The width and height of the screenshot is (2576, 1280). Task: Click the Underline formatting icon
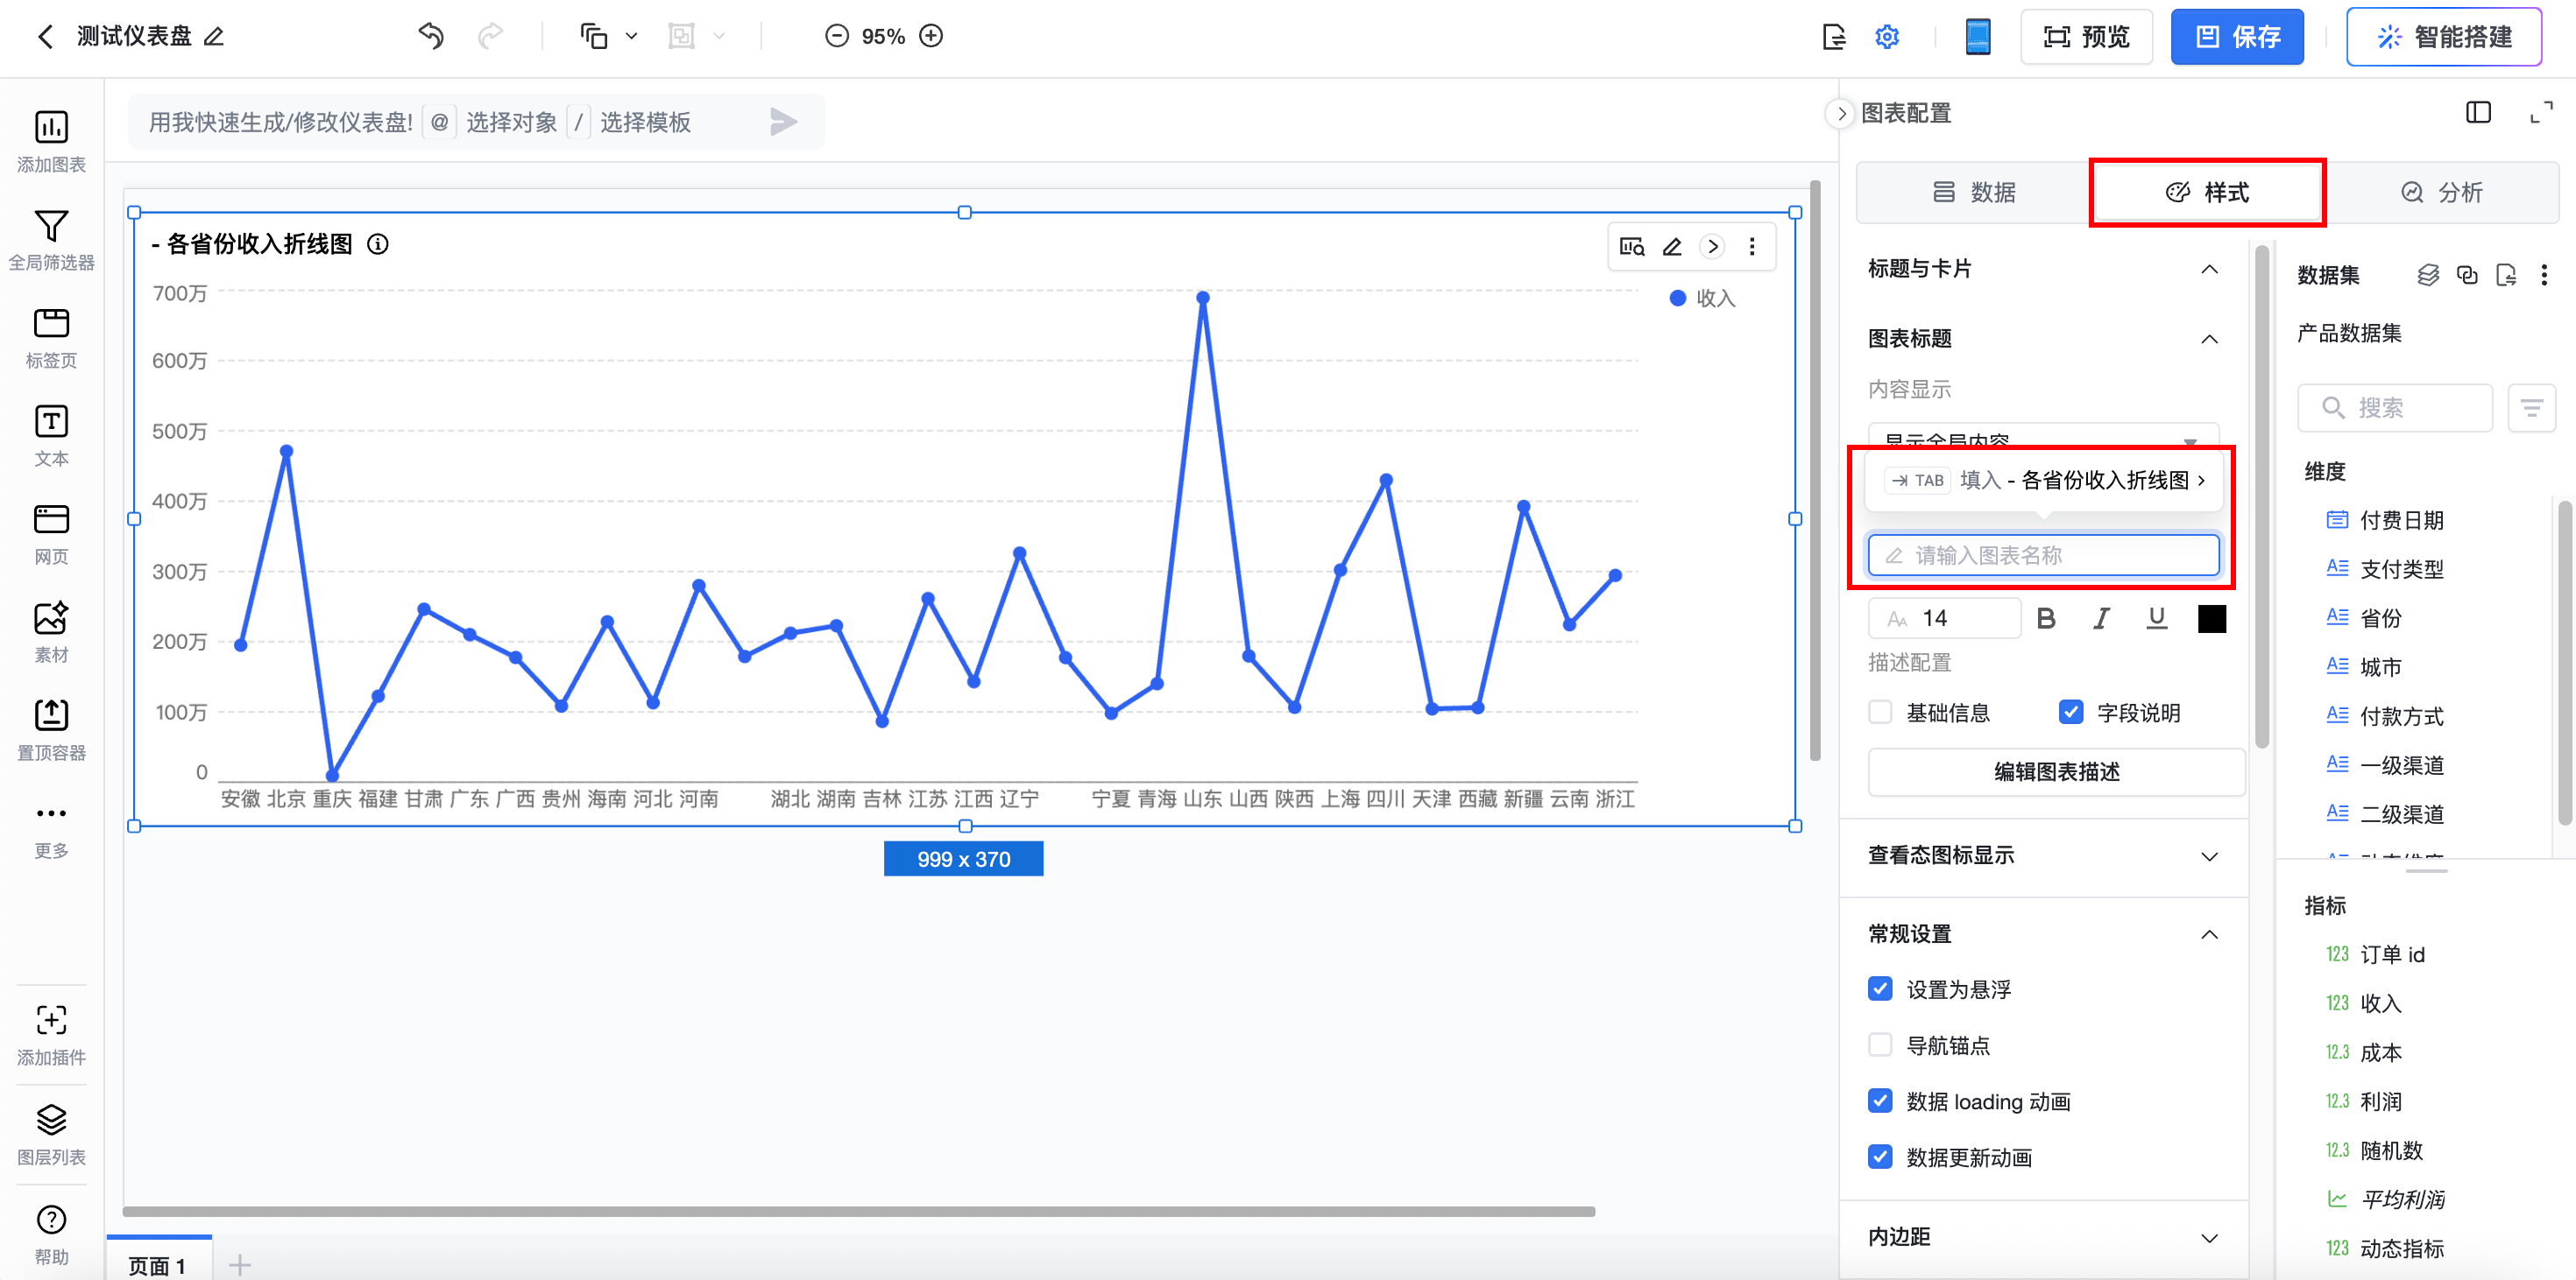[x=2156, y=618]
